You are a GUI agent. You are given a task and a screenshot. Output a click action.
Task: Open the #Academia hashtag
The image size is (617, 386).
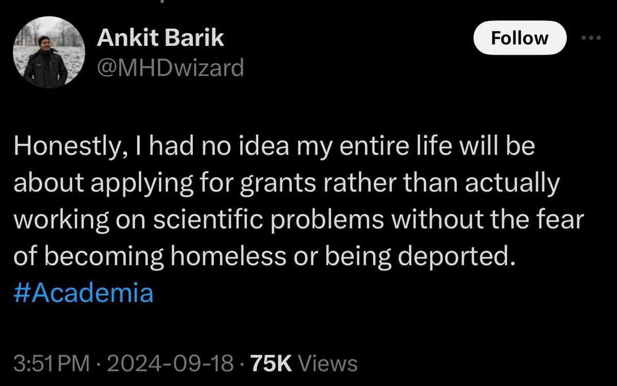pyautogui.click(x=84, y=293)
